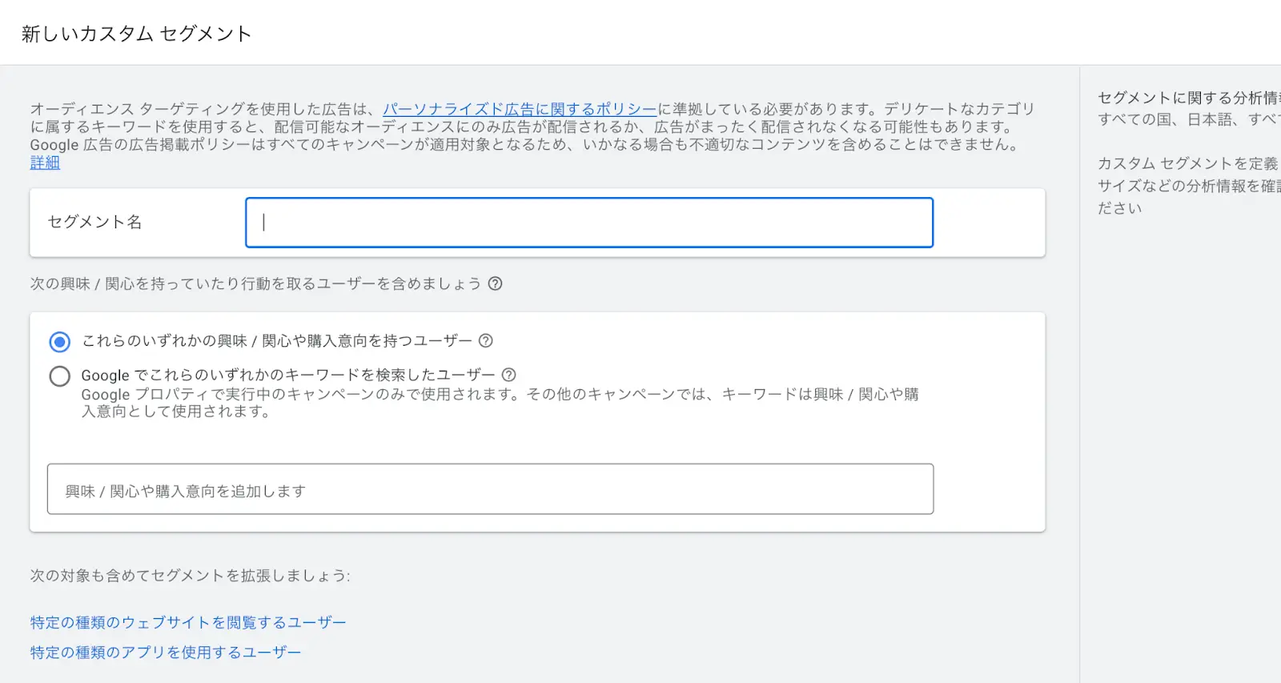Screen dimensions: 1281x683
Task: Click the Google プロパティ description under second radio
Action: pos(500,403)
